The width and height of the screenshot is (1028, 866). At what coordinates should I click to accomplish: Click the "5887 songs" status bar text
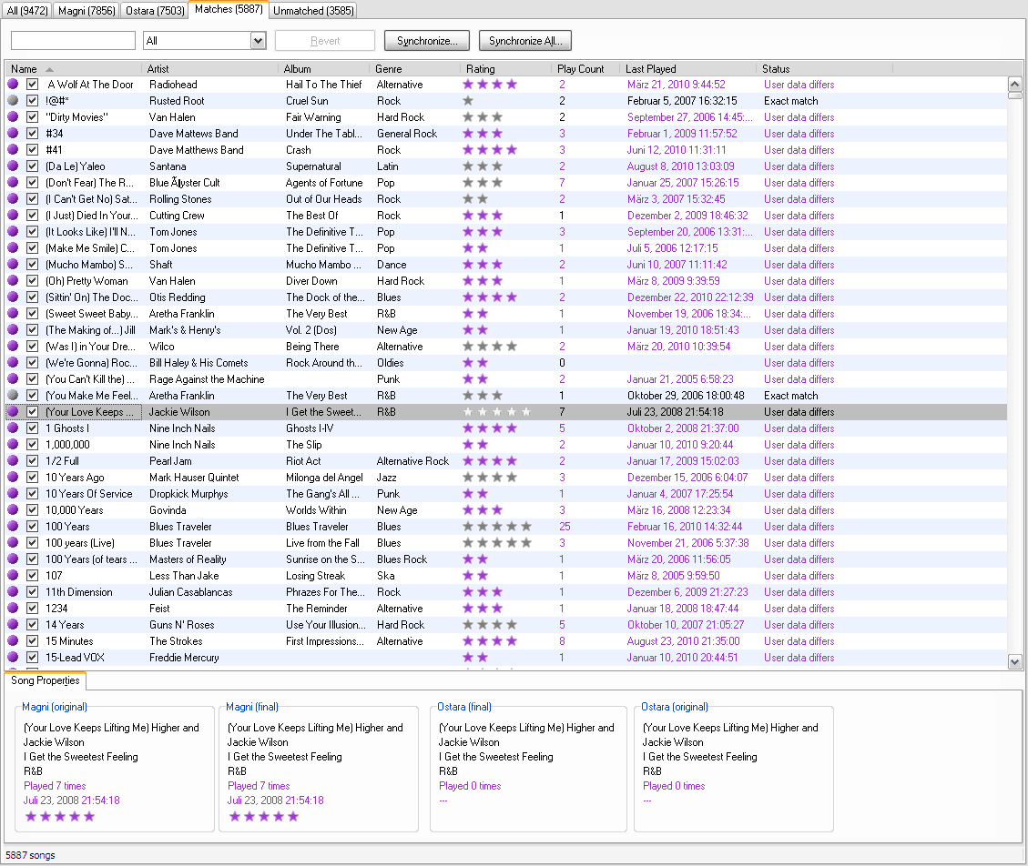click(30, 855)
